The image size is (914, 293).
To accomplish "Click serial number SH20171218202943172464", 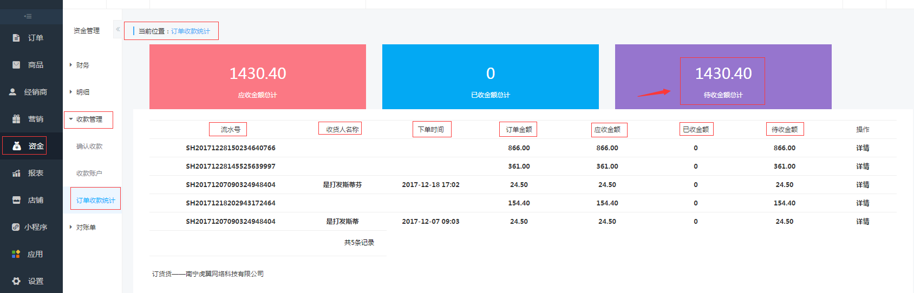I will coord(231,203).
